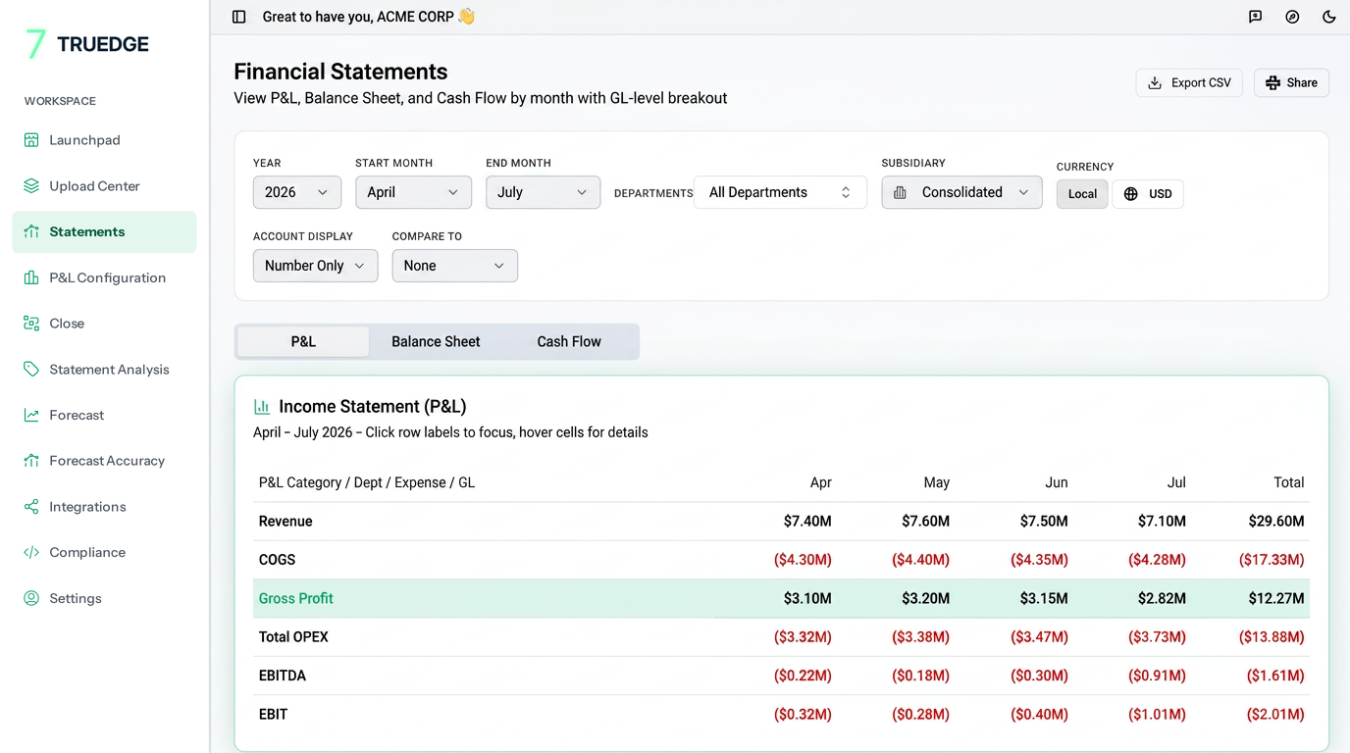Open the Compare To None dropdown
Screen dimensions: 1350x753
(454, 266)
